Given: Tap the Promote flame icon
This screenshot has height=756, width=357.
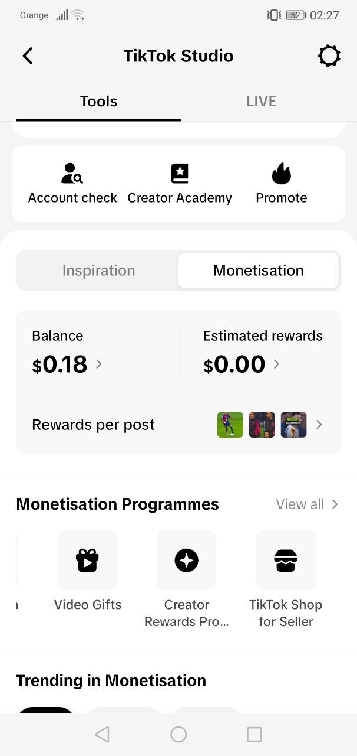Looking at the screenshot, I should pyautogui.click(x=282, y=174).
